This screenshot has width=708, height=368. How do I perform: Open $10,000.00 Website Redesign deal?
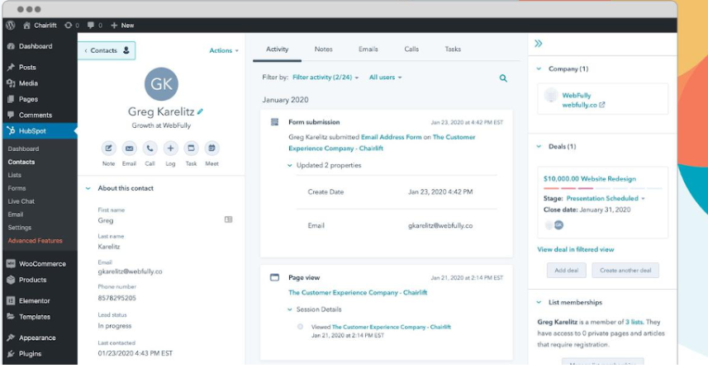(x=590, y=179)
